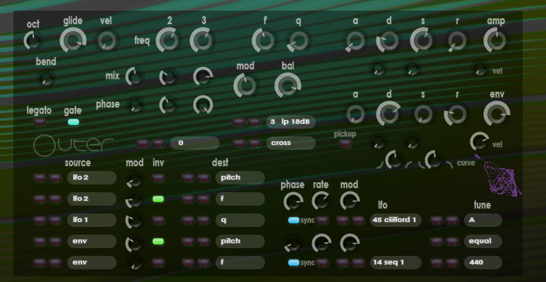Click the amp envelope decay knob
Image resolution: width=546 pixels, height=282 pixels.
[x=388, y=41]
